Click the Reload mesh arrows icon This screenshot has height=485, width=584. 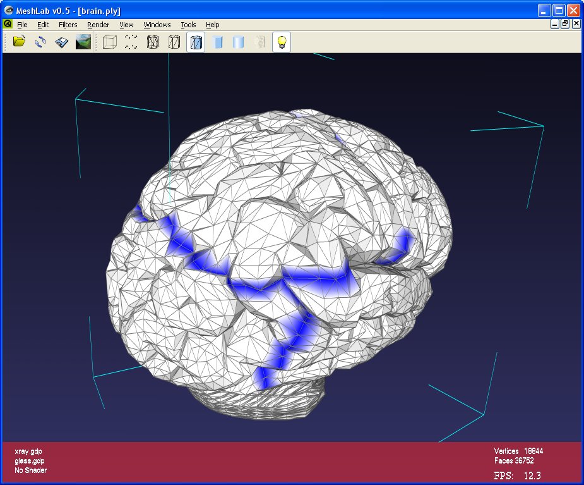pos(40,42)
